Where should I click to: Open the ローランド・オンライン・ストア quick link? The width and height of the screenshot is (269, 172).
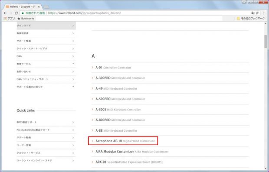point(46,161)
